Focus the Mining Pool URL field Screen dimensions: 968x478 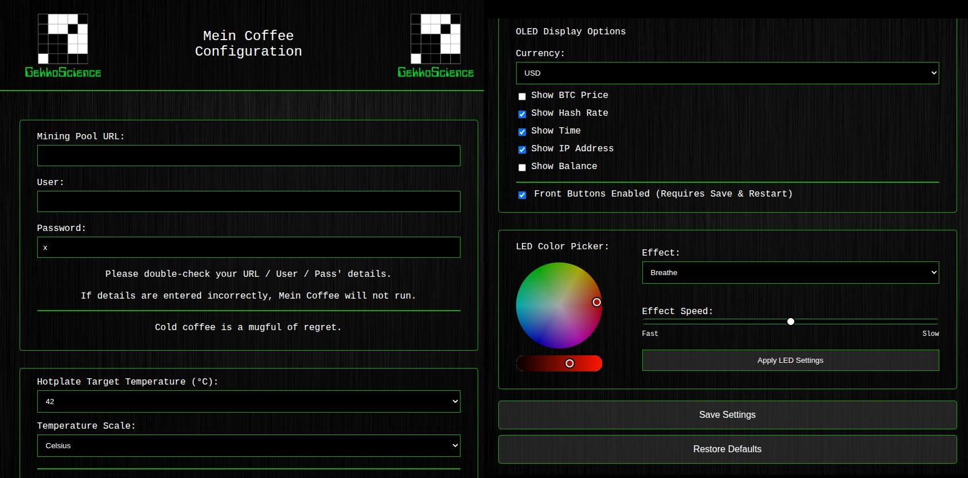pos(248,155)
